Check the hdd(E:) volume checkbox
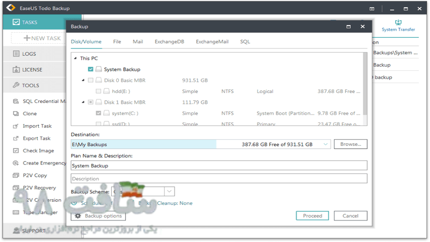The height and width of the screenshot is (242, 430). (98, 91)
